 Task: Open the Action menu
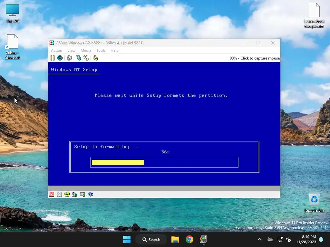[x=56, y=50]
